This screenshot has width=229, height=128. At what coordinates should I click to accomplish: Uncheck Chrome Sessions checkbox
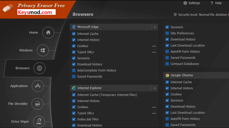167,101
